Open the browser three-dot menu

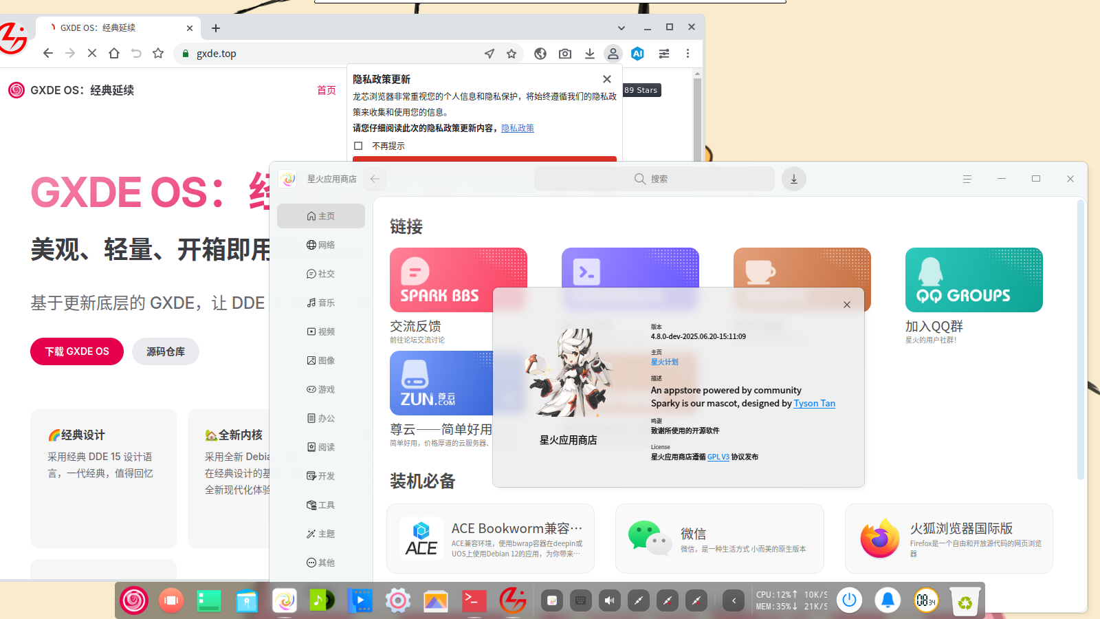(x=687, y=53)
